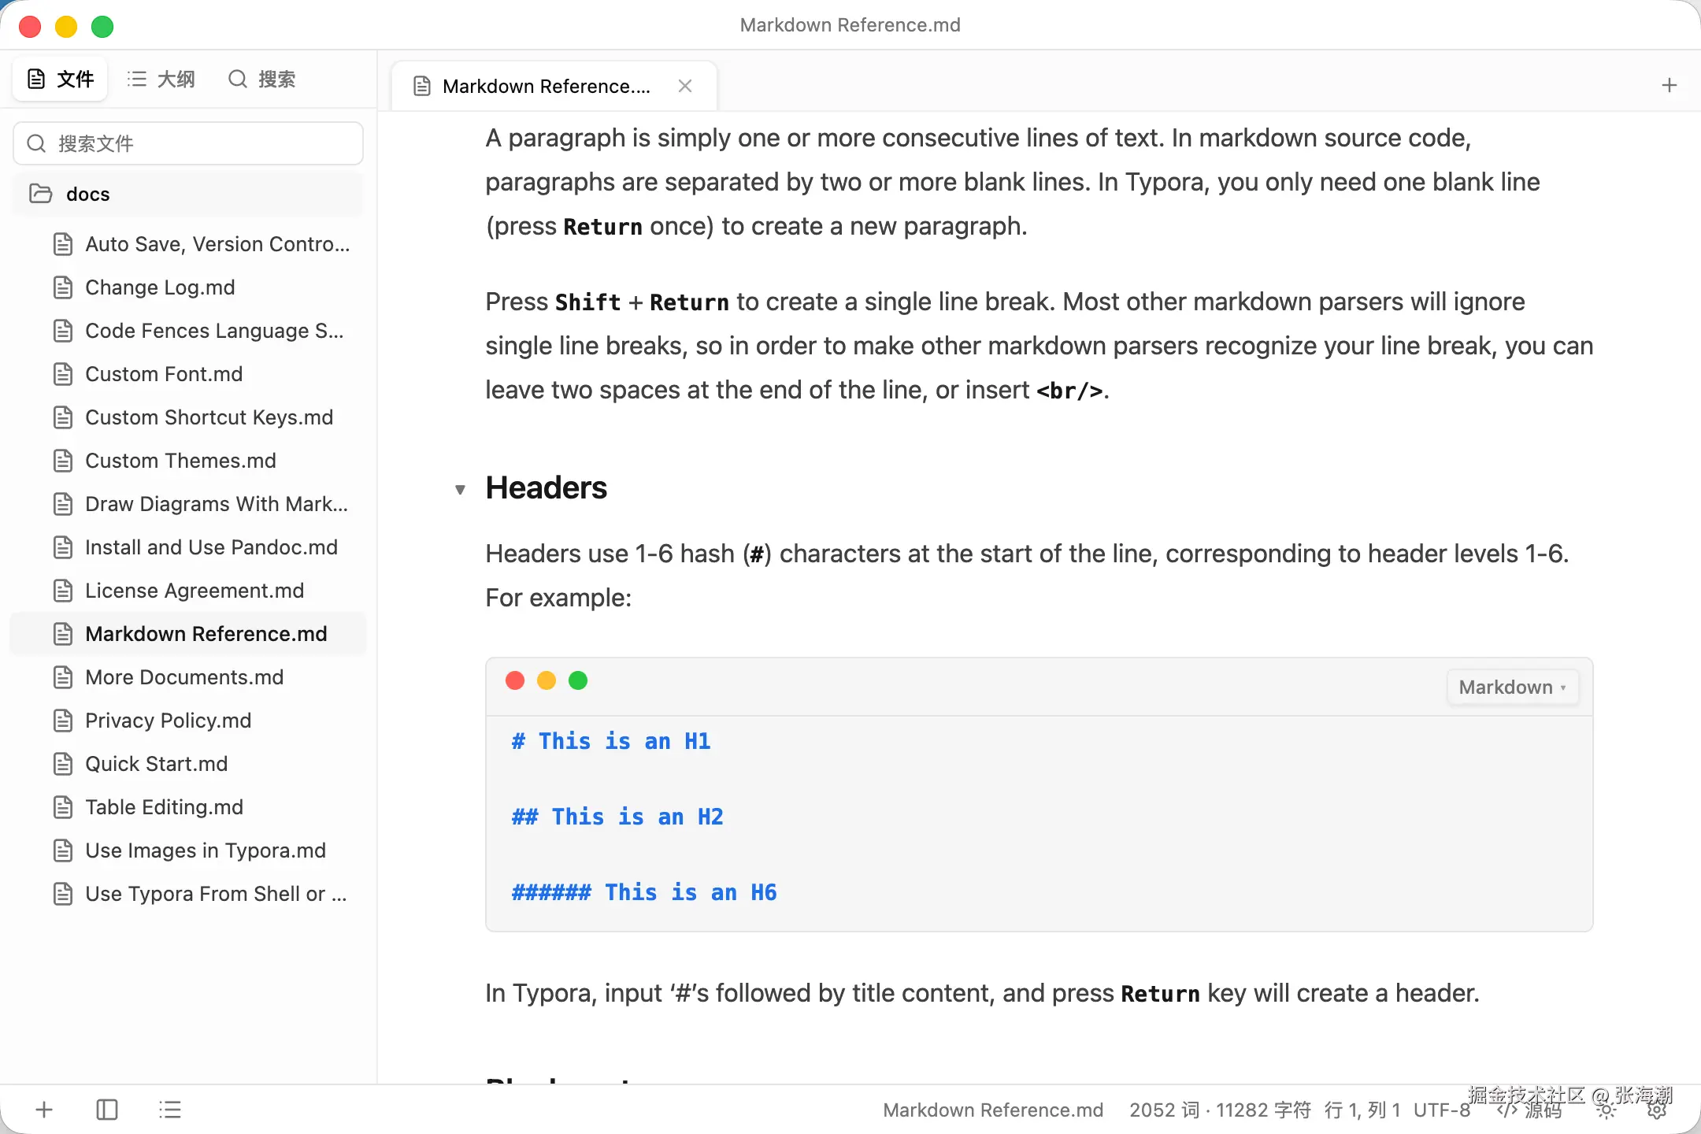The width and height of the screenshot is (1701, 1134).
Task: Open Use Images in Typora.md
Action: coord(189,850)
